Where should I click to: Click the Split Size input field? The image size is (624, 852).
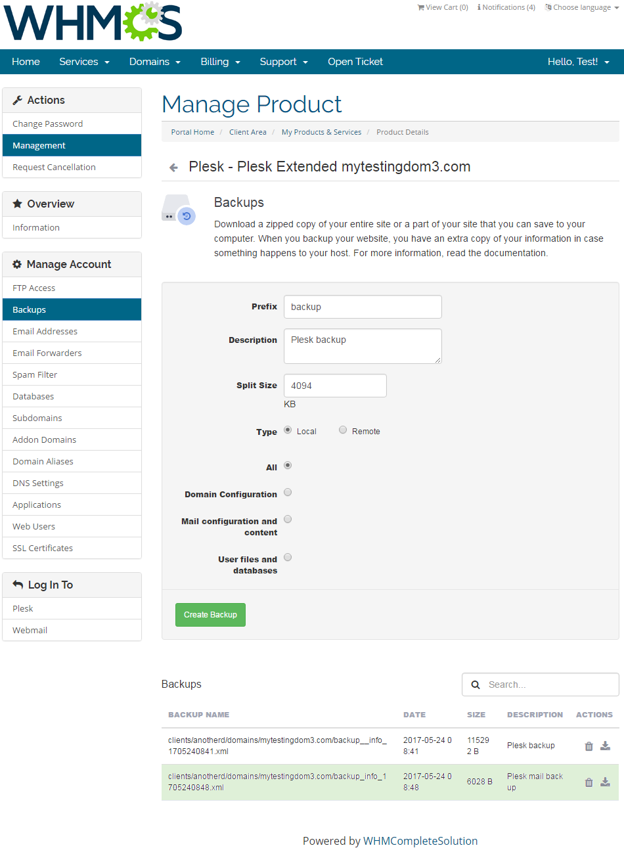pyautogui.click(x=335, y=386)
